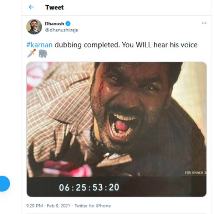Open the three-dot more options menu

pos(204,23)
